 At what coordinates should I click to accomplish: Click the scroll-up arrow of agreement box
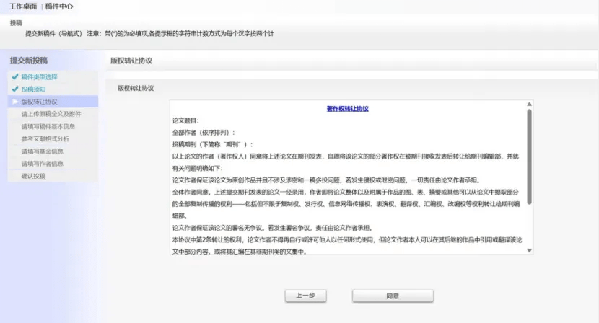click(529, 105)
